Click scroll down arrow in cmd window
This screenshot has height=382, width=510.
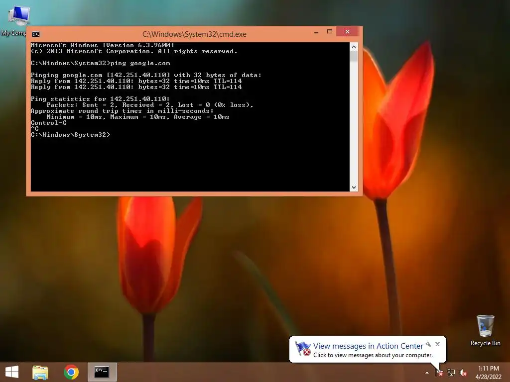[x=354, y=188]
